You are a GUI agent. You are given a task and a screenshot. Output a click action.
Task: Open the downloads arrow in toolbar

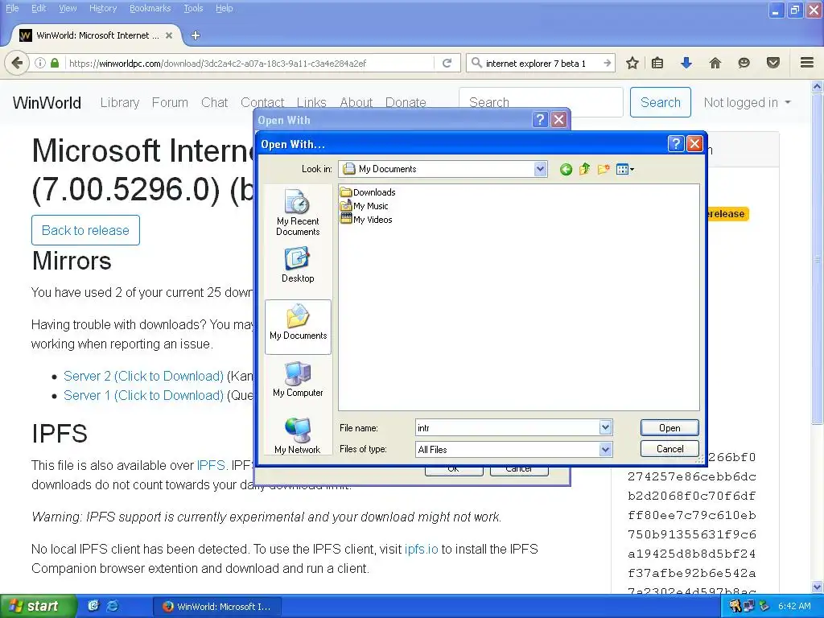coord(686,63)
